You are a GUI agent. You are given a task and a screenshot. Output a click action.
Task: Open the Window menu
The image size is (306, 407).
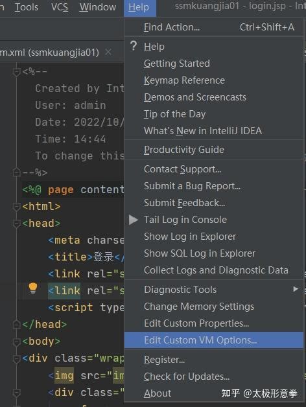pyautogui.click(x=98, y=7)
